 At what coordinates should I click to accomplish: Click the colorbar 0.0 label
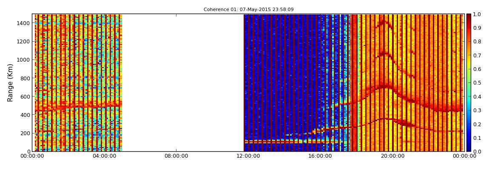[x=477, y=151]
